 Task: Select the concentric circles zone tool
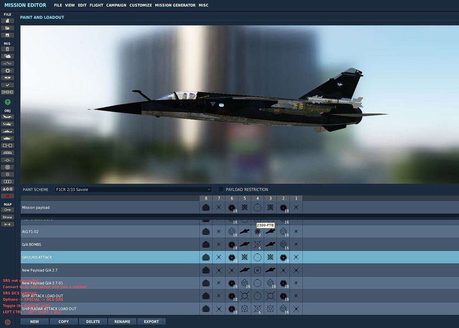[8, 167]
